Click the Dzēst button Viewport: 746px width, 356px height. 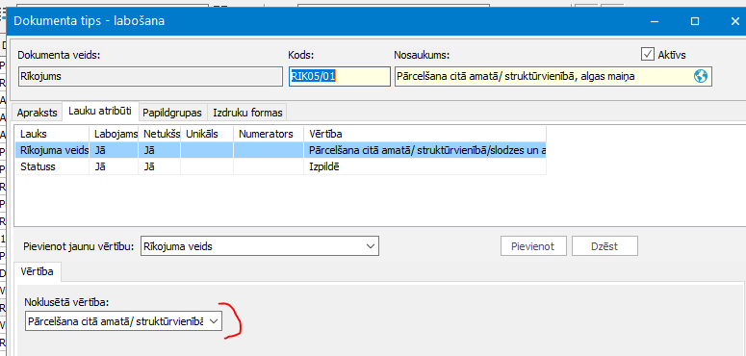pos(605,246)
